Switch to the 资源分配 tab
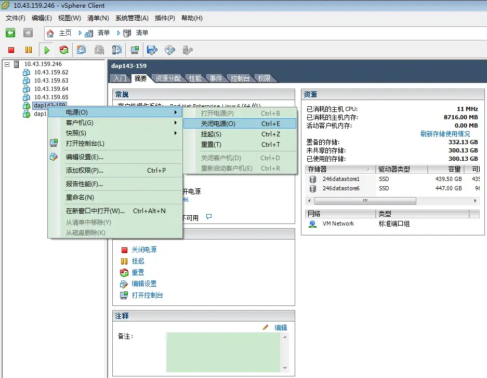 168,78
